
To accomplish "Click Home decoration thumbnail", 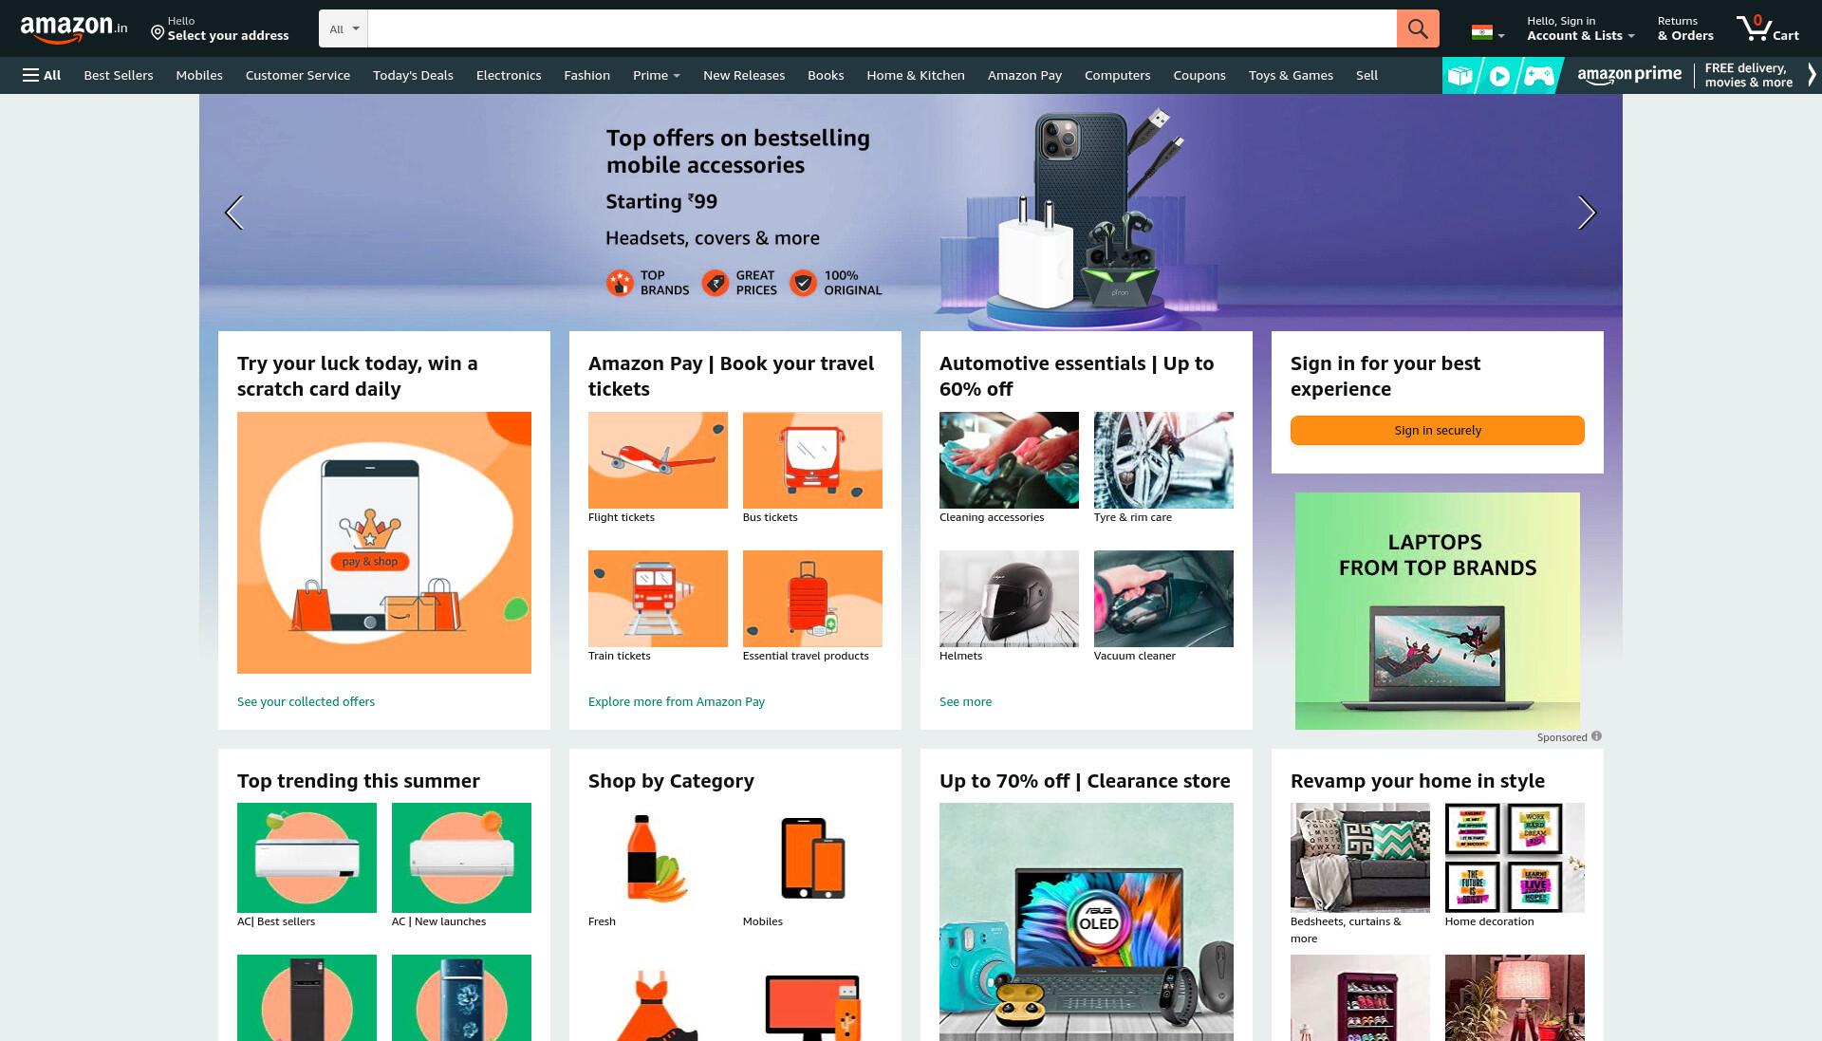I will click(x=1515, y=858).
